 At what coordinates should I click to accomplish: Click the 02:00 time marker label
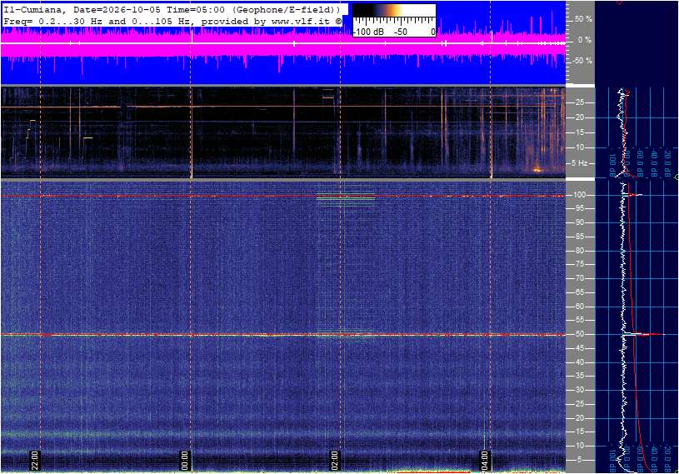tap(334, 460)
